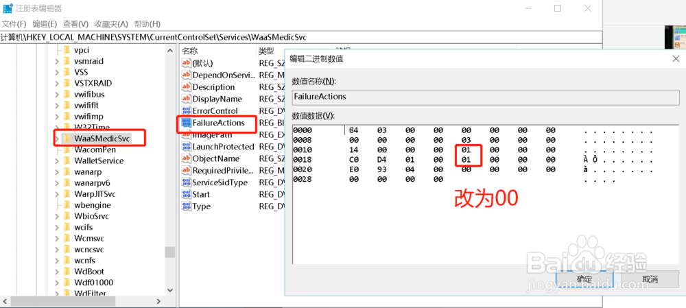Open the 收藏夹(A) menu
This screenshot has height=308, width=686.
click(x=111, y=23)
